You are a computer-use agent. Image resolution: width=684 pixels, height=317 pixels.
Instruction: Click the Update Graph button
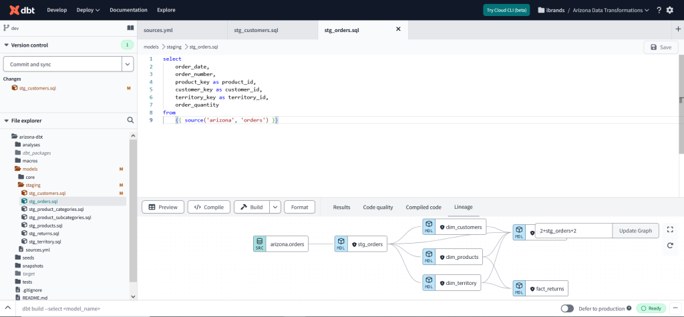635,230
